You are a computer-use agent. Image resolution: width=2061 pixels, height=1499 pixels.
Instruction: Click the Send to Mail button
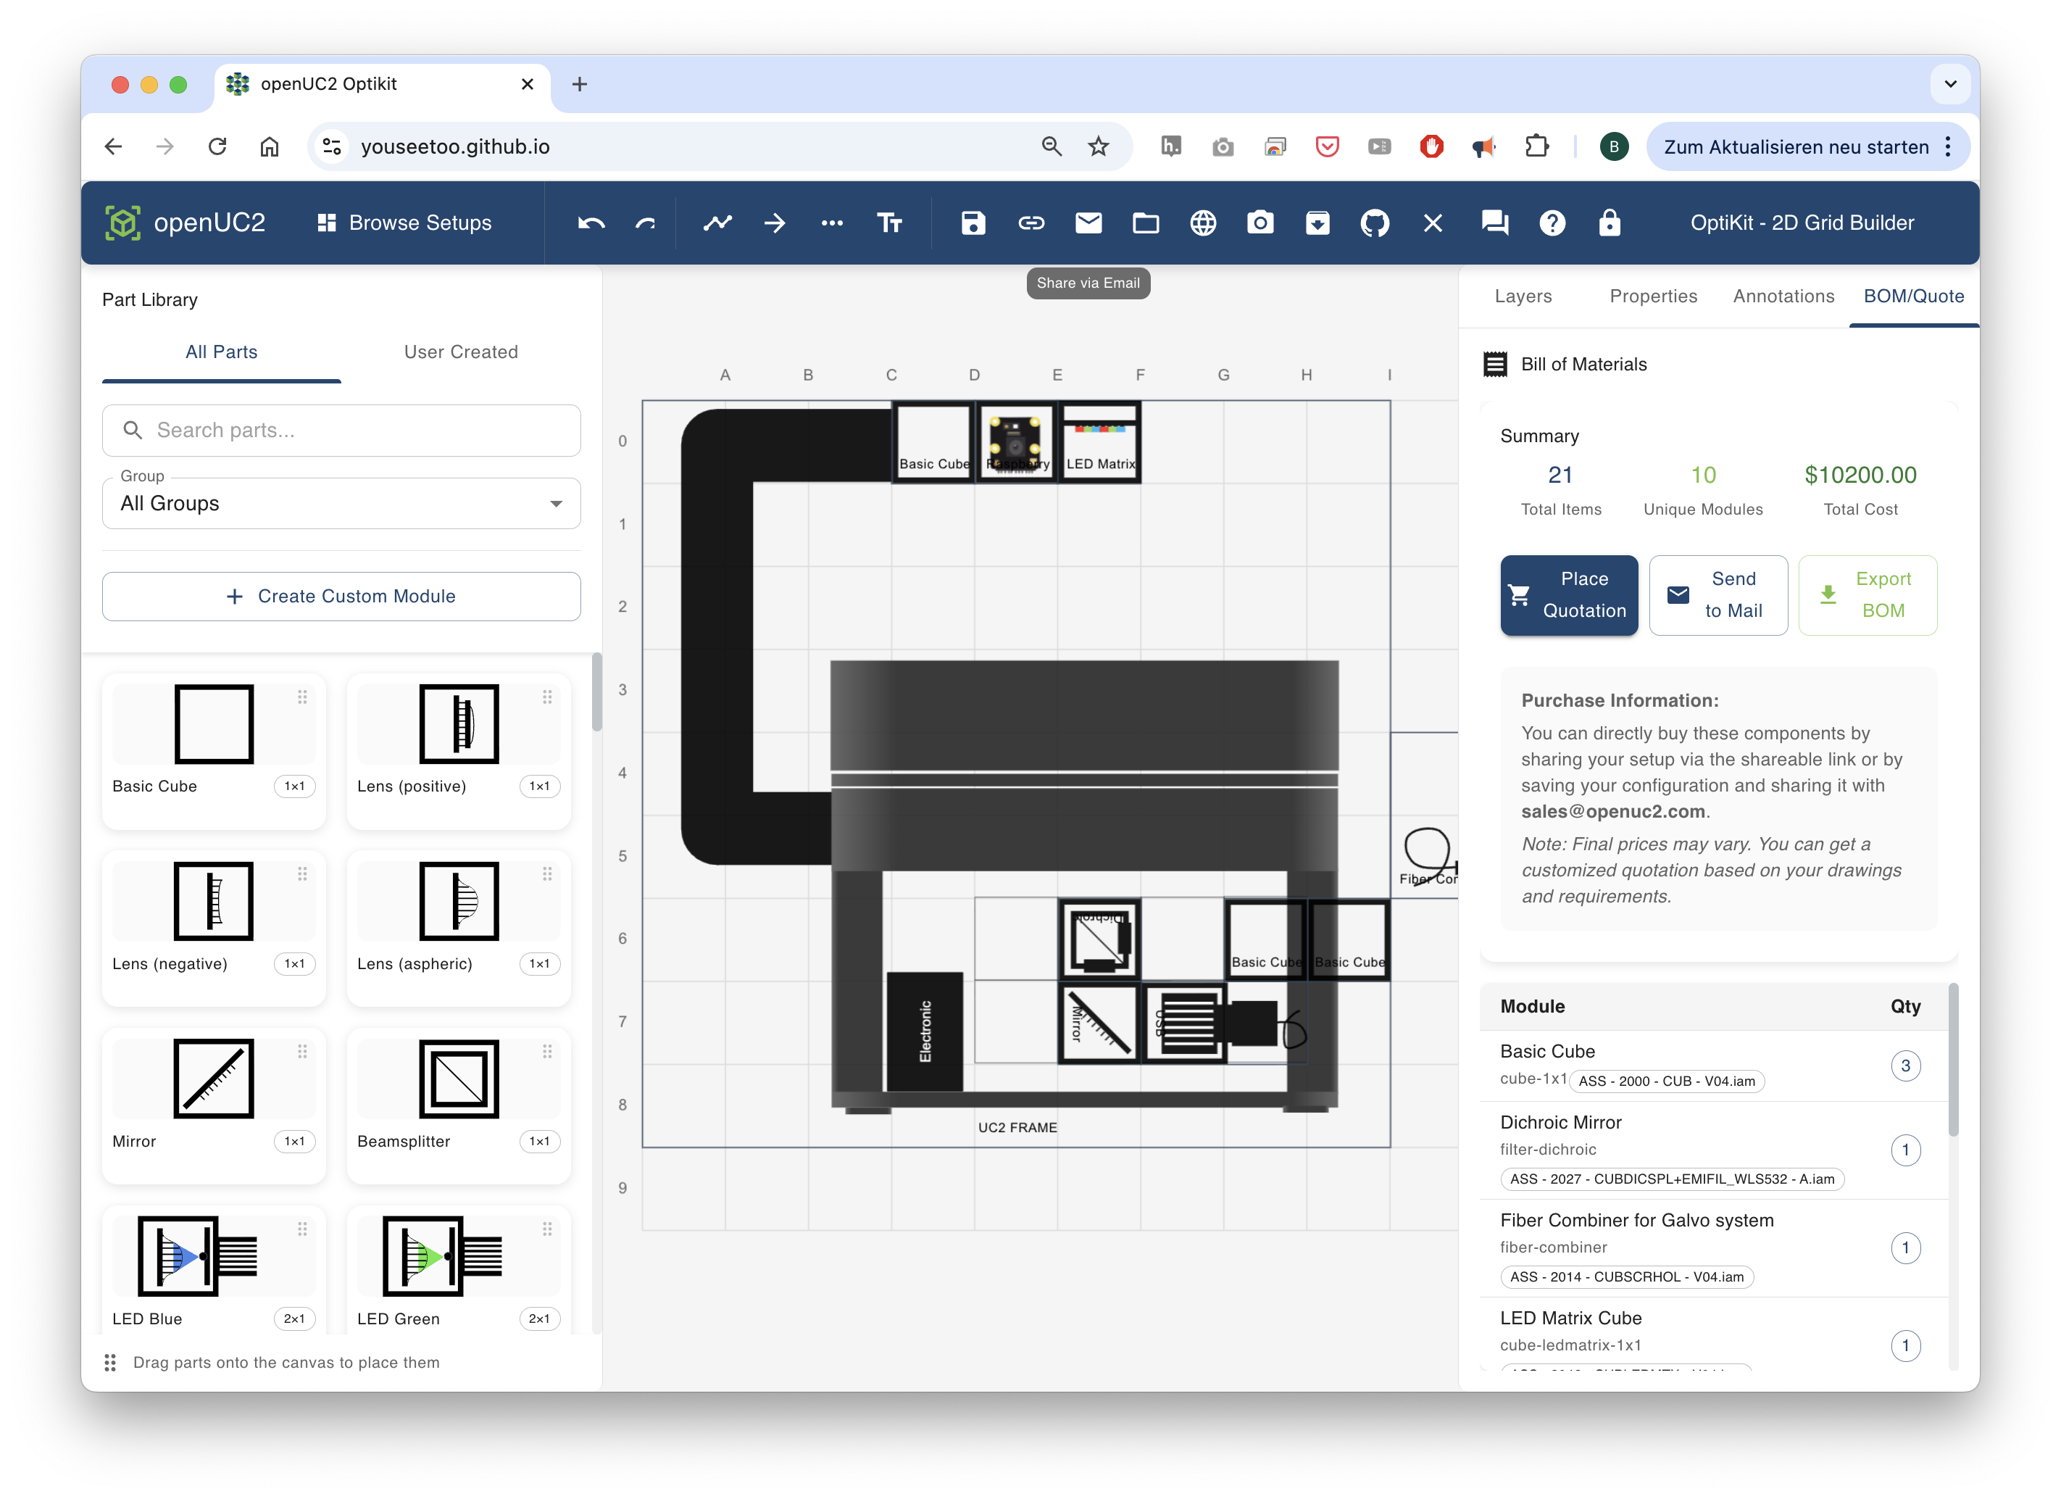pyautogui.click(x=1717, y=595)
